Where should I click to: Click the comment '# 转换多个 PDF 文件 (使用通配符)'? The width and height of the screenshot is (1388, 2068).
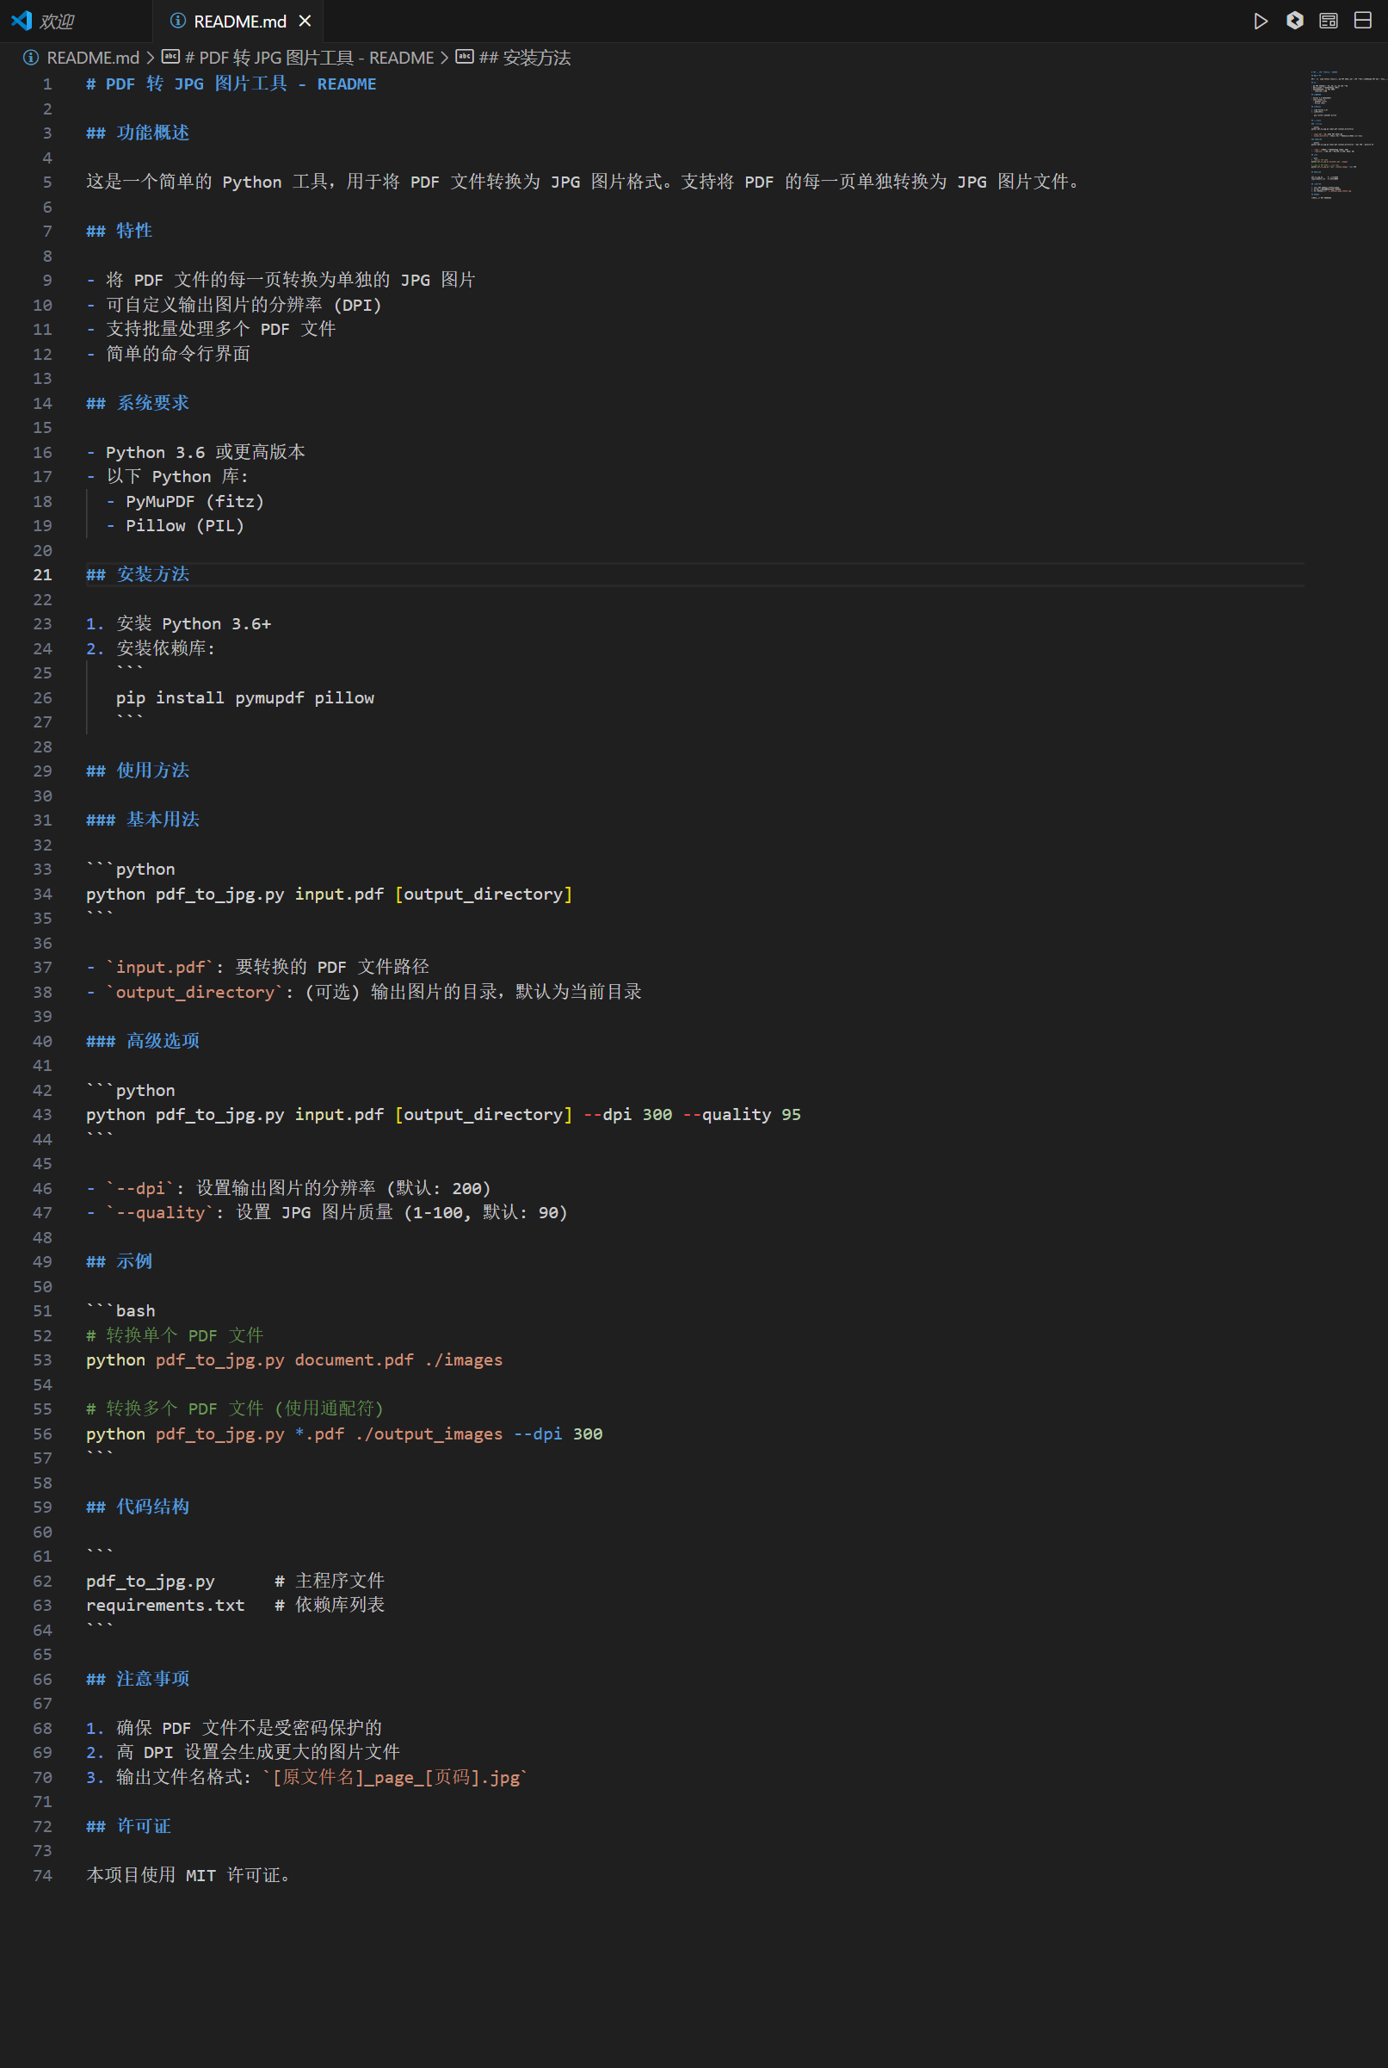click(x=235, y=1409)
